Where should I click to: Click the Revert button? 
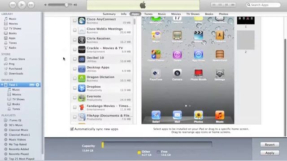(x=270, y=144)
